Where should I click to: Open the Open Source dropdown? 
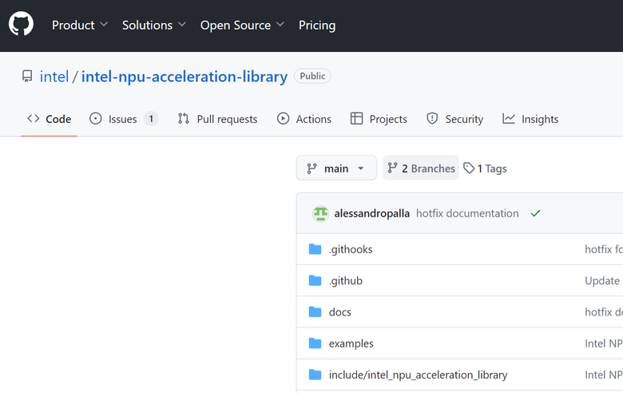[242, 25]
